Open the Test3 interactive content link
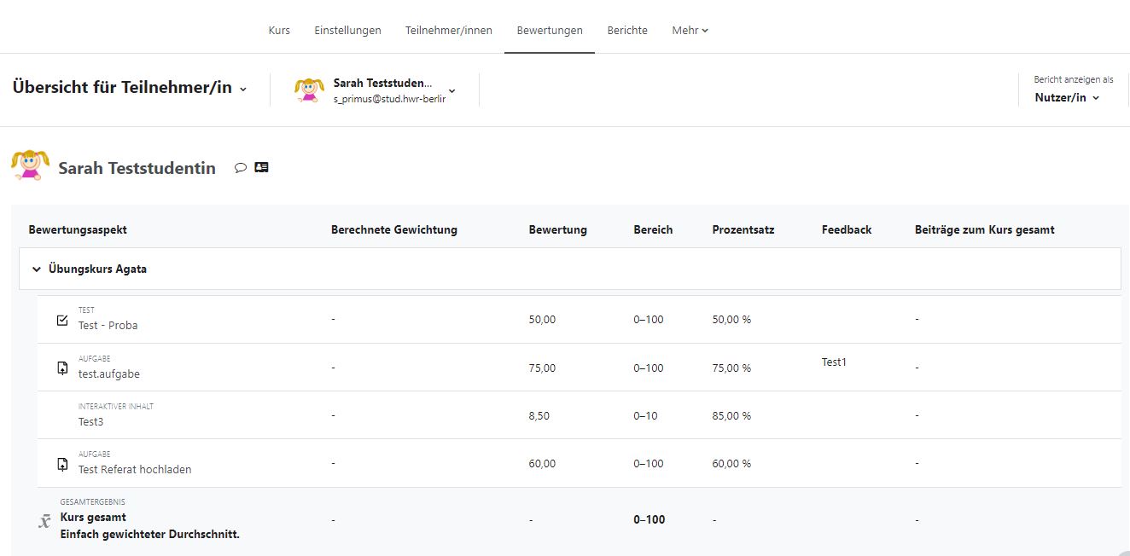Image resolution: width=1130 pixels, height=556 pixels. click(90, 421)
